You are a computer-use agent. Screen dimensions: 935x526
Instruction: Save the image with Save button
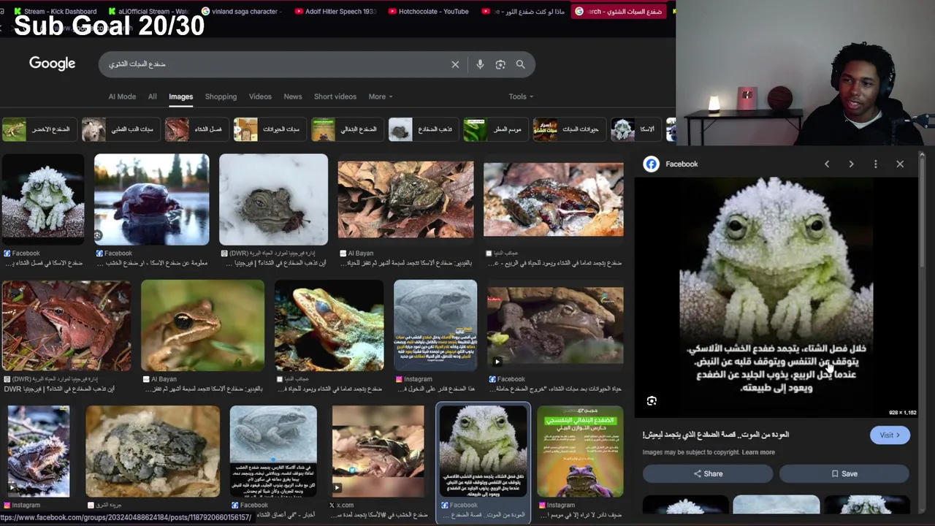pyautogui.click(x=844, y=473)
